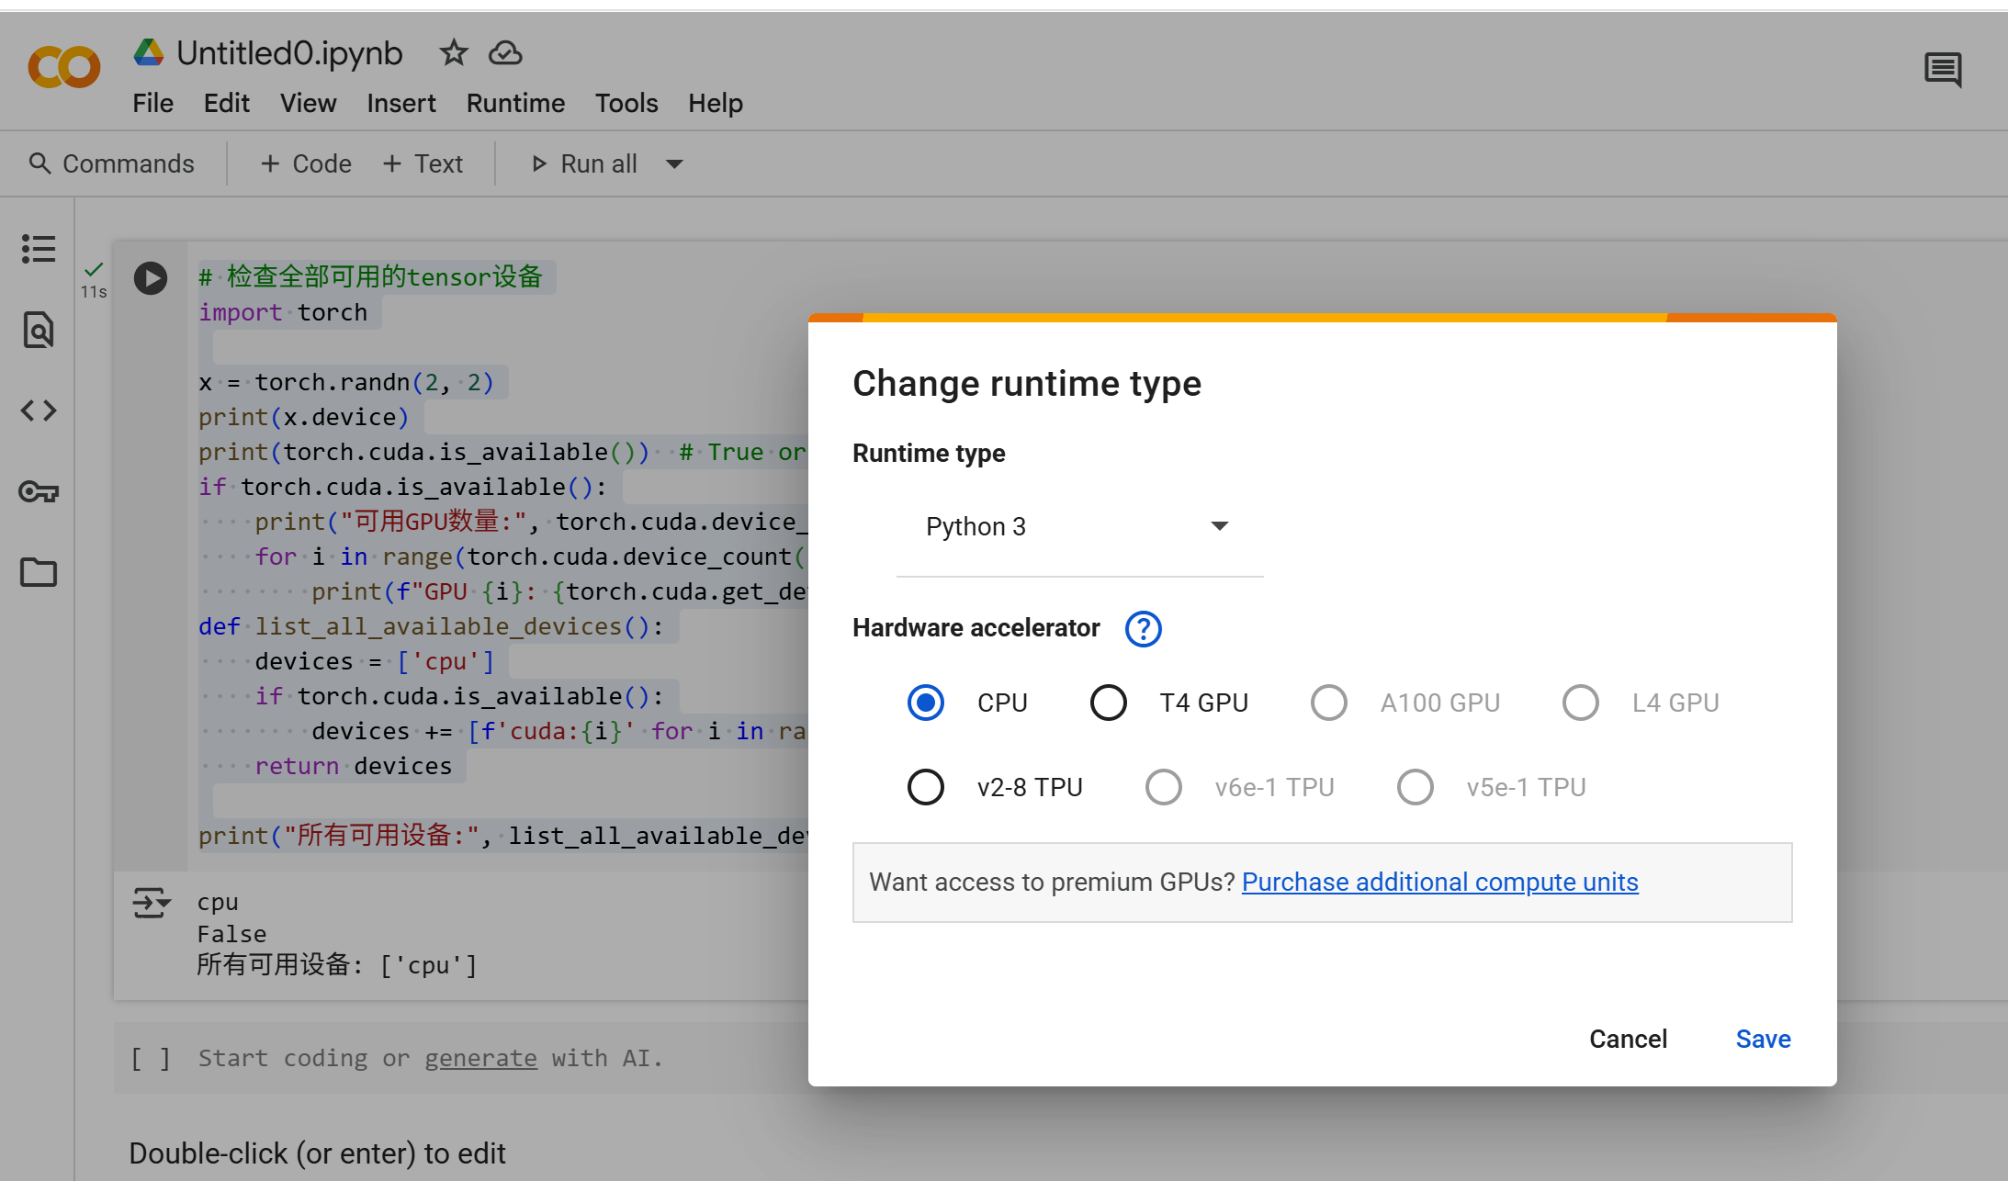
Task: Click the generate with AI link
Action: click(480, 1059)
